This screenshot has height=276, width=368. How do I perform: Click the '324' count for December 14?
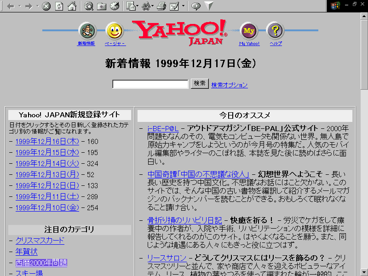tap(93, 164)
